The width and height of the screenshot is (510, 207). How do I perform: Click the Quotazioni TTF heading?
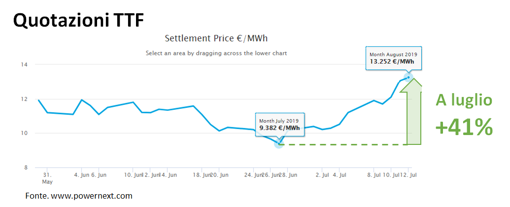[78, 20]
